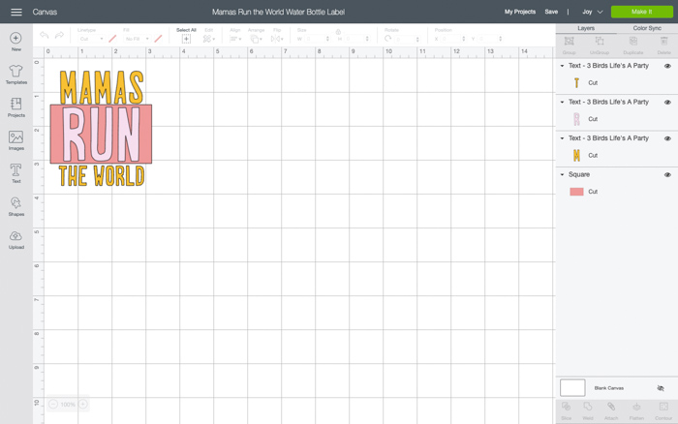Click the Rotate value field

coord(407,39)
